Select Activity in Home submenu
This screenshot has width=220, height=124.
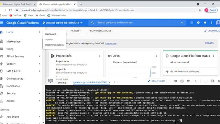(x=49, y=40)
